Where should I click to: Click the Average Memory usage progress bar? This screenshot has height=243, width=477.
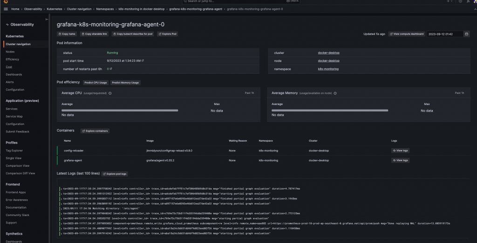pyautogui.click(x=330, y=111)
